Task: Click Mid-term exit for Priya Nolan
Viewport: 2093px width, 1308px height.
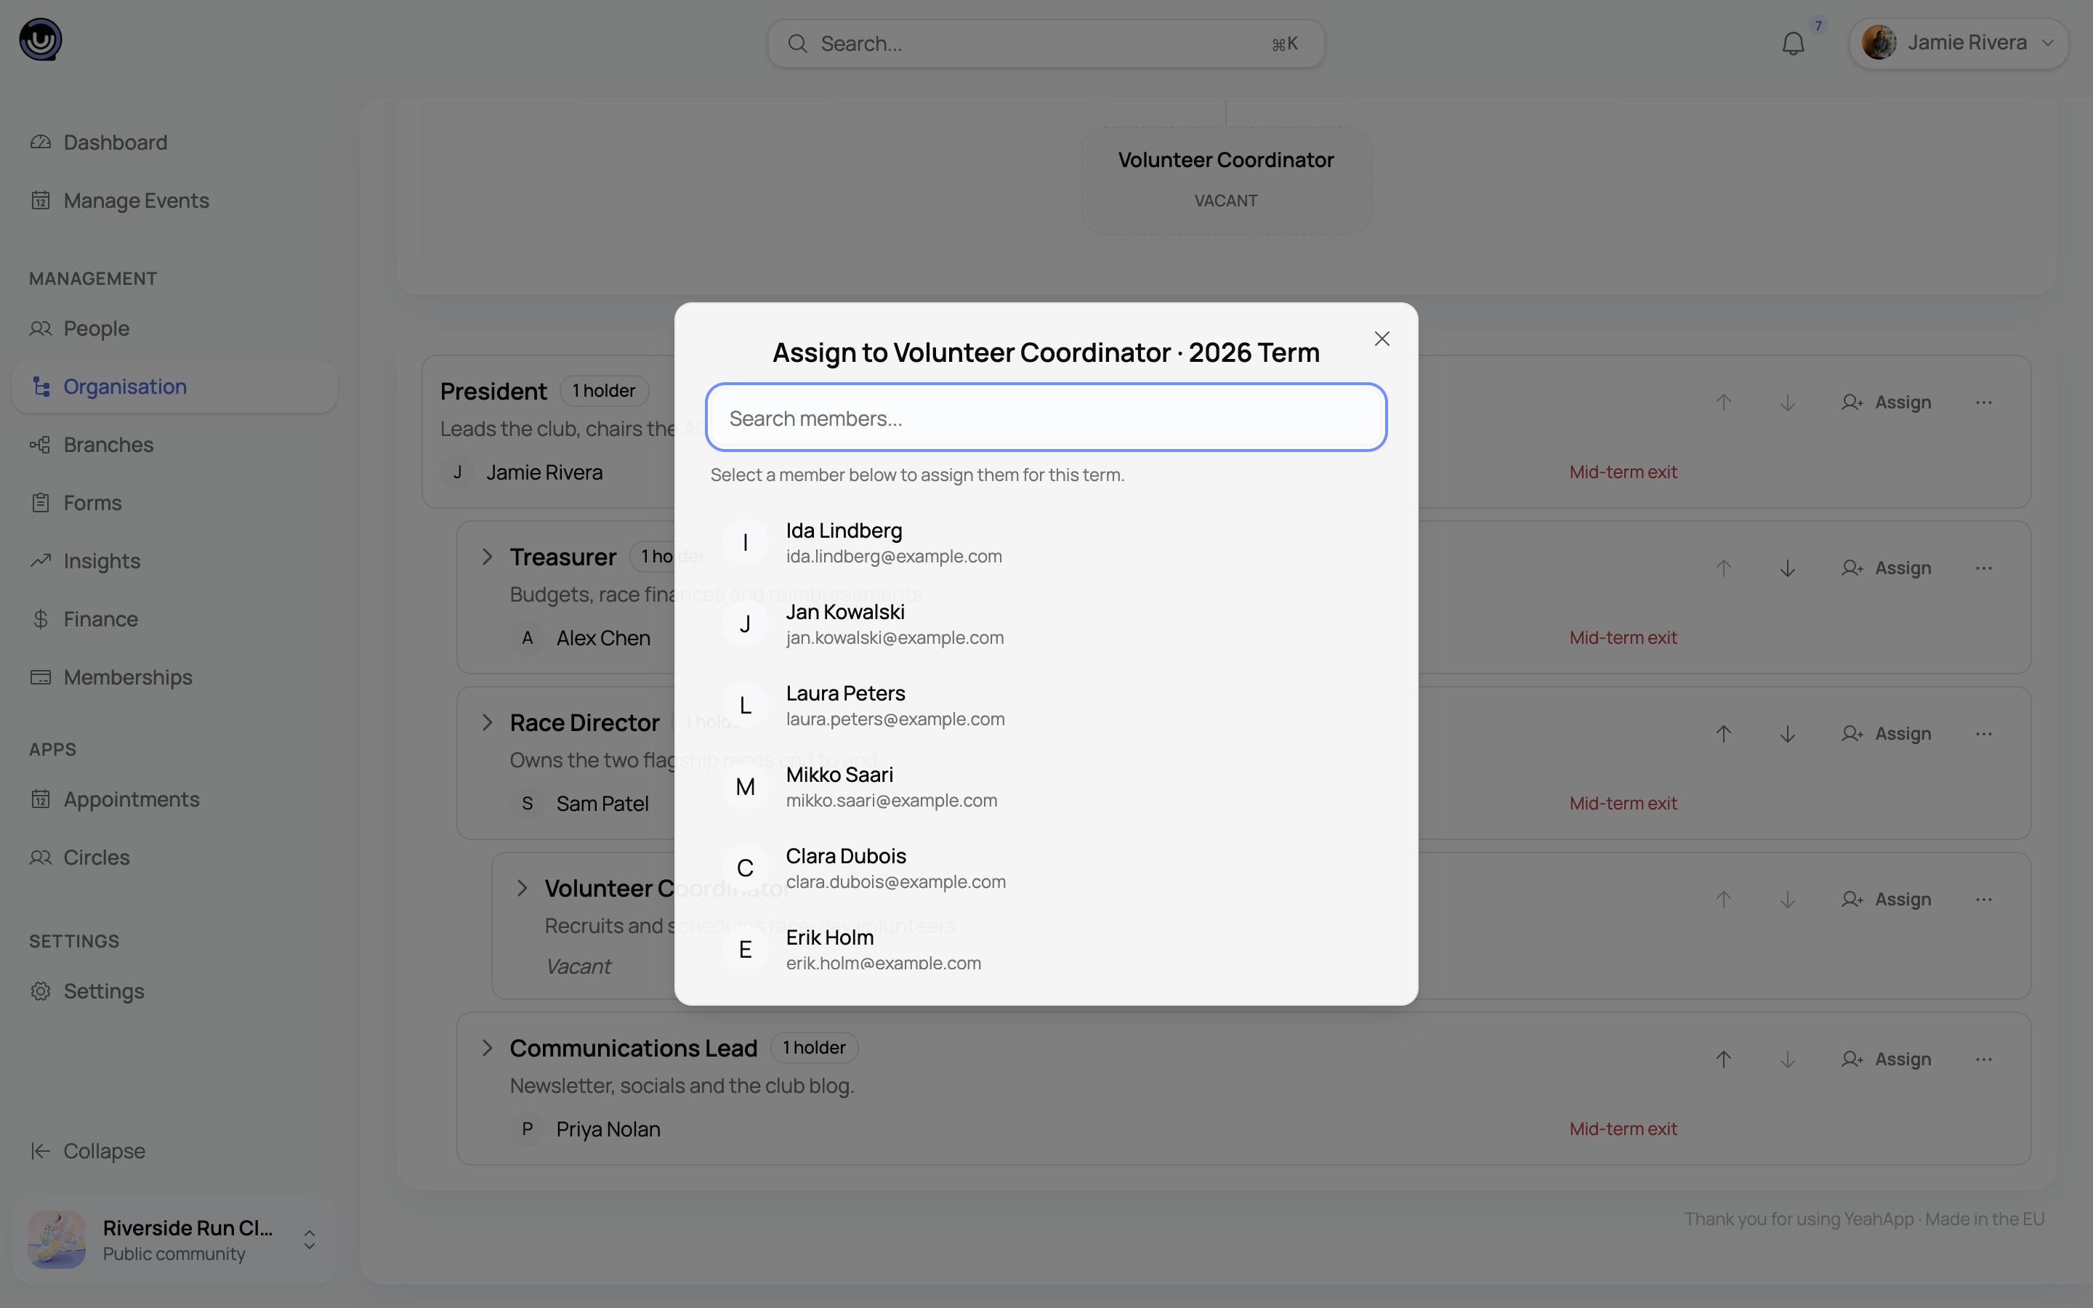Action: tap(1624, 1128)
